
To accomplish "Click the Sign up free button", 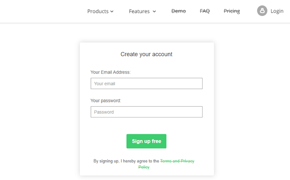I will (x=147, y=141).
